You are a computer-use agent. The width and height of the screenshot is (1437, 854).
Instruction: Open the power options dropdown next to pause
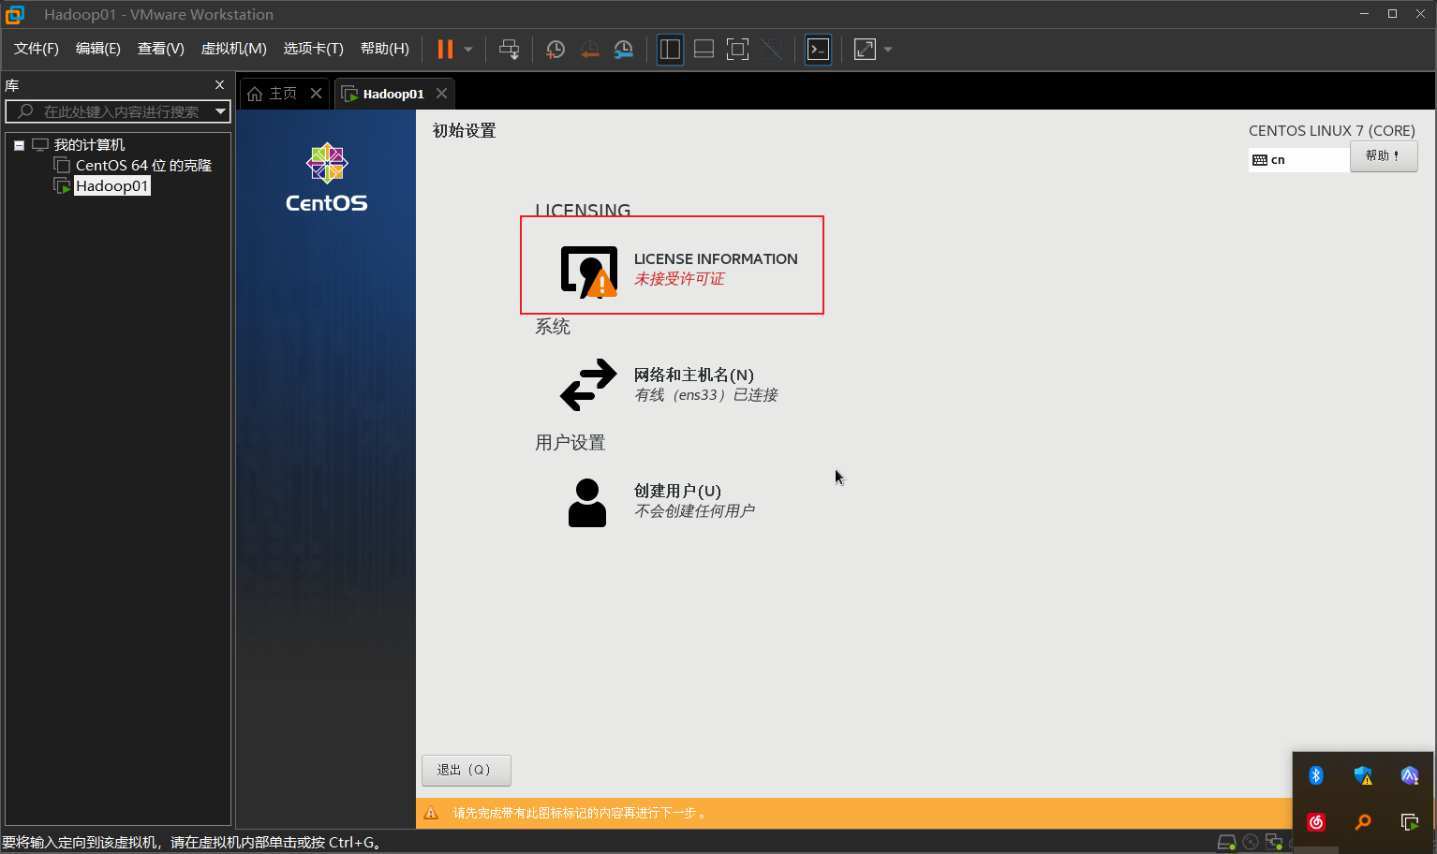click(x=468, y=50)
